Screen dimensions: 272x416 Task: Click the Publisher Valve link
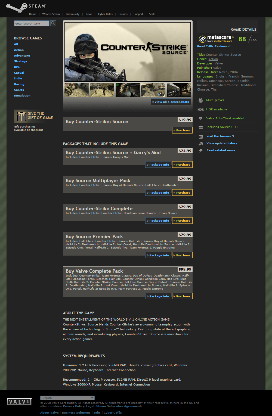(x=217, y=68)
